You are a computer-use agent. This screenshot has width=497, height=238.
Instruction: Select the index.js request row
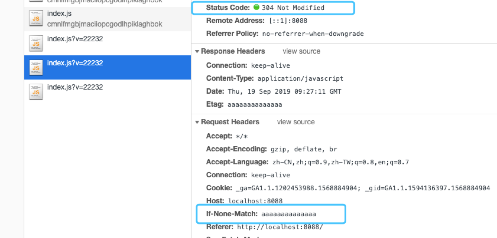(x=108, y=19)
